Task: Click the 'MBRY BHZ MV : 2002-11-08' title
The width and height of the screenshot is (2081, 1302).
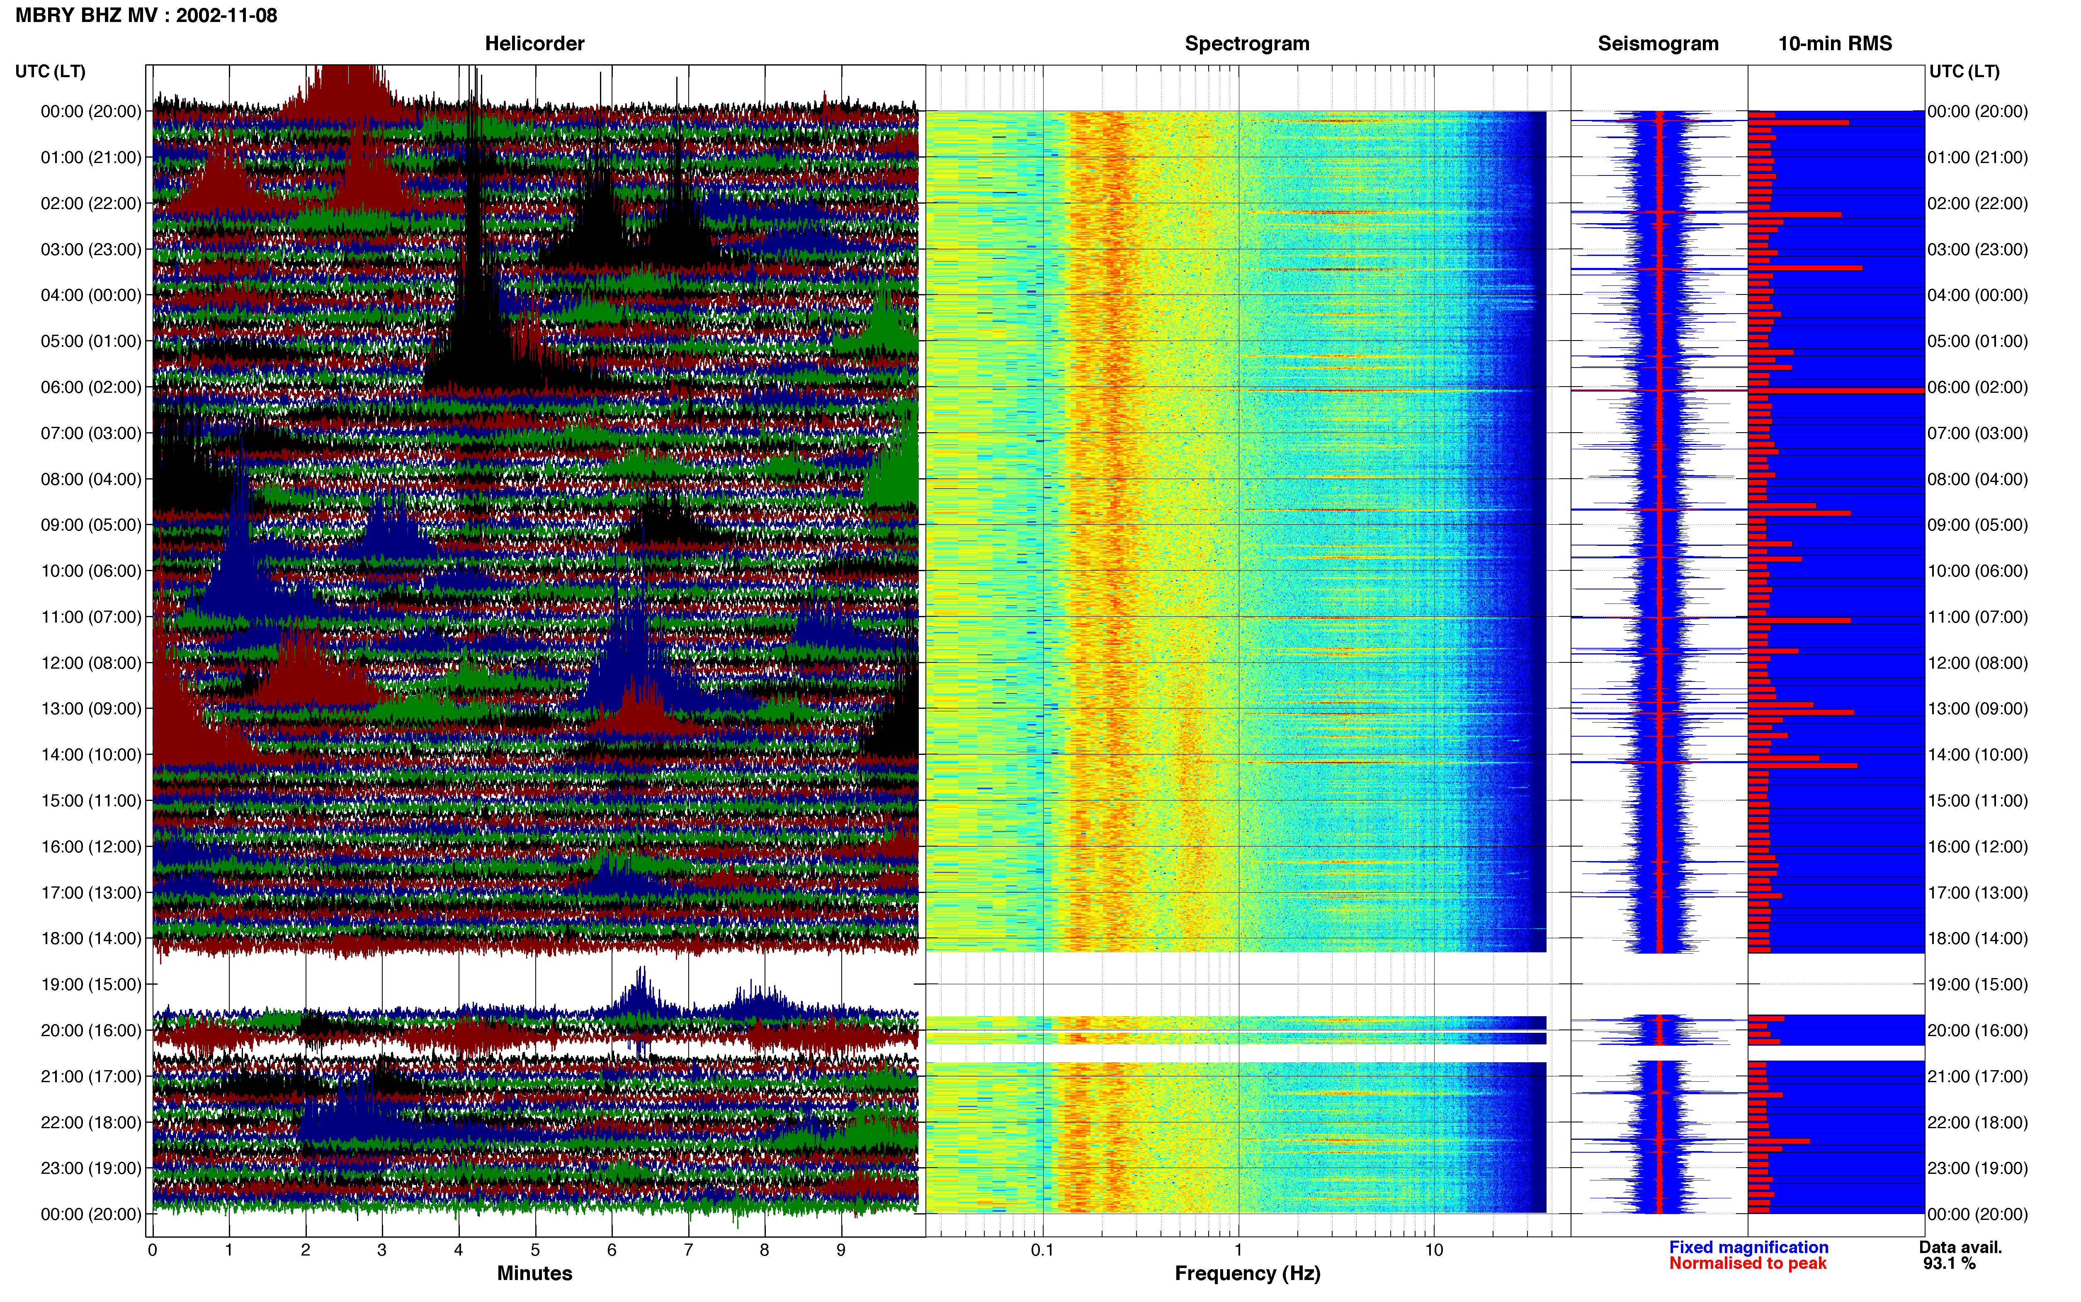Action: click(x=146, y=15)
